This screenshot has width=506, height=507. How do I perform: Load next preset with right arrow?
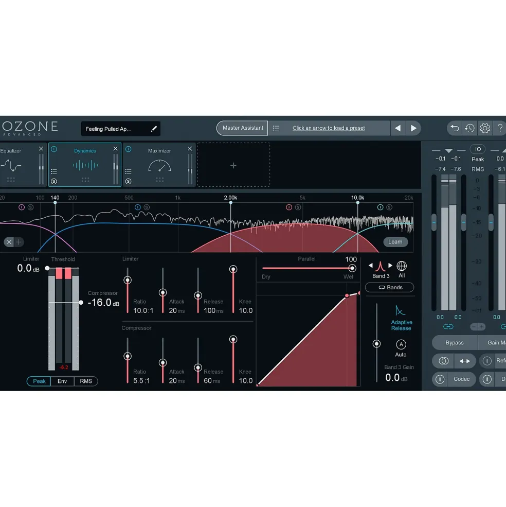tap(413, 128)
